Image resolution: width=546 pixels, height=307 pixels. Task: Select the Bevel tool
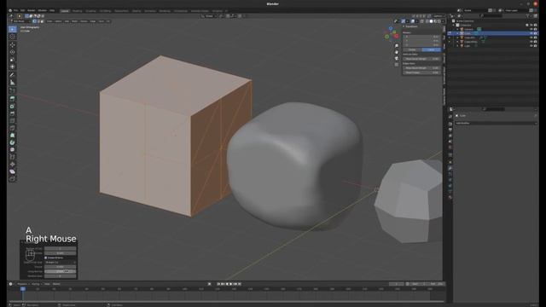point(12,113)
